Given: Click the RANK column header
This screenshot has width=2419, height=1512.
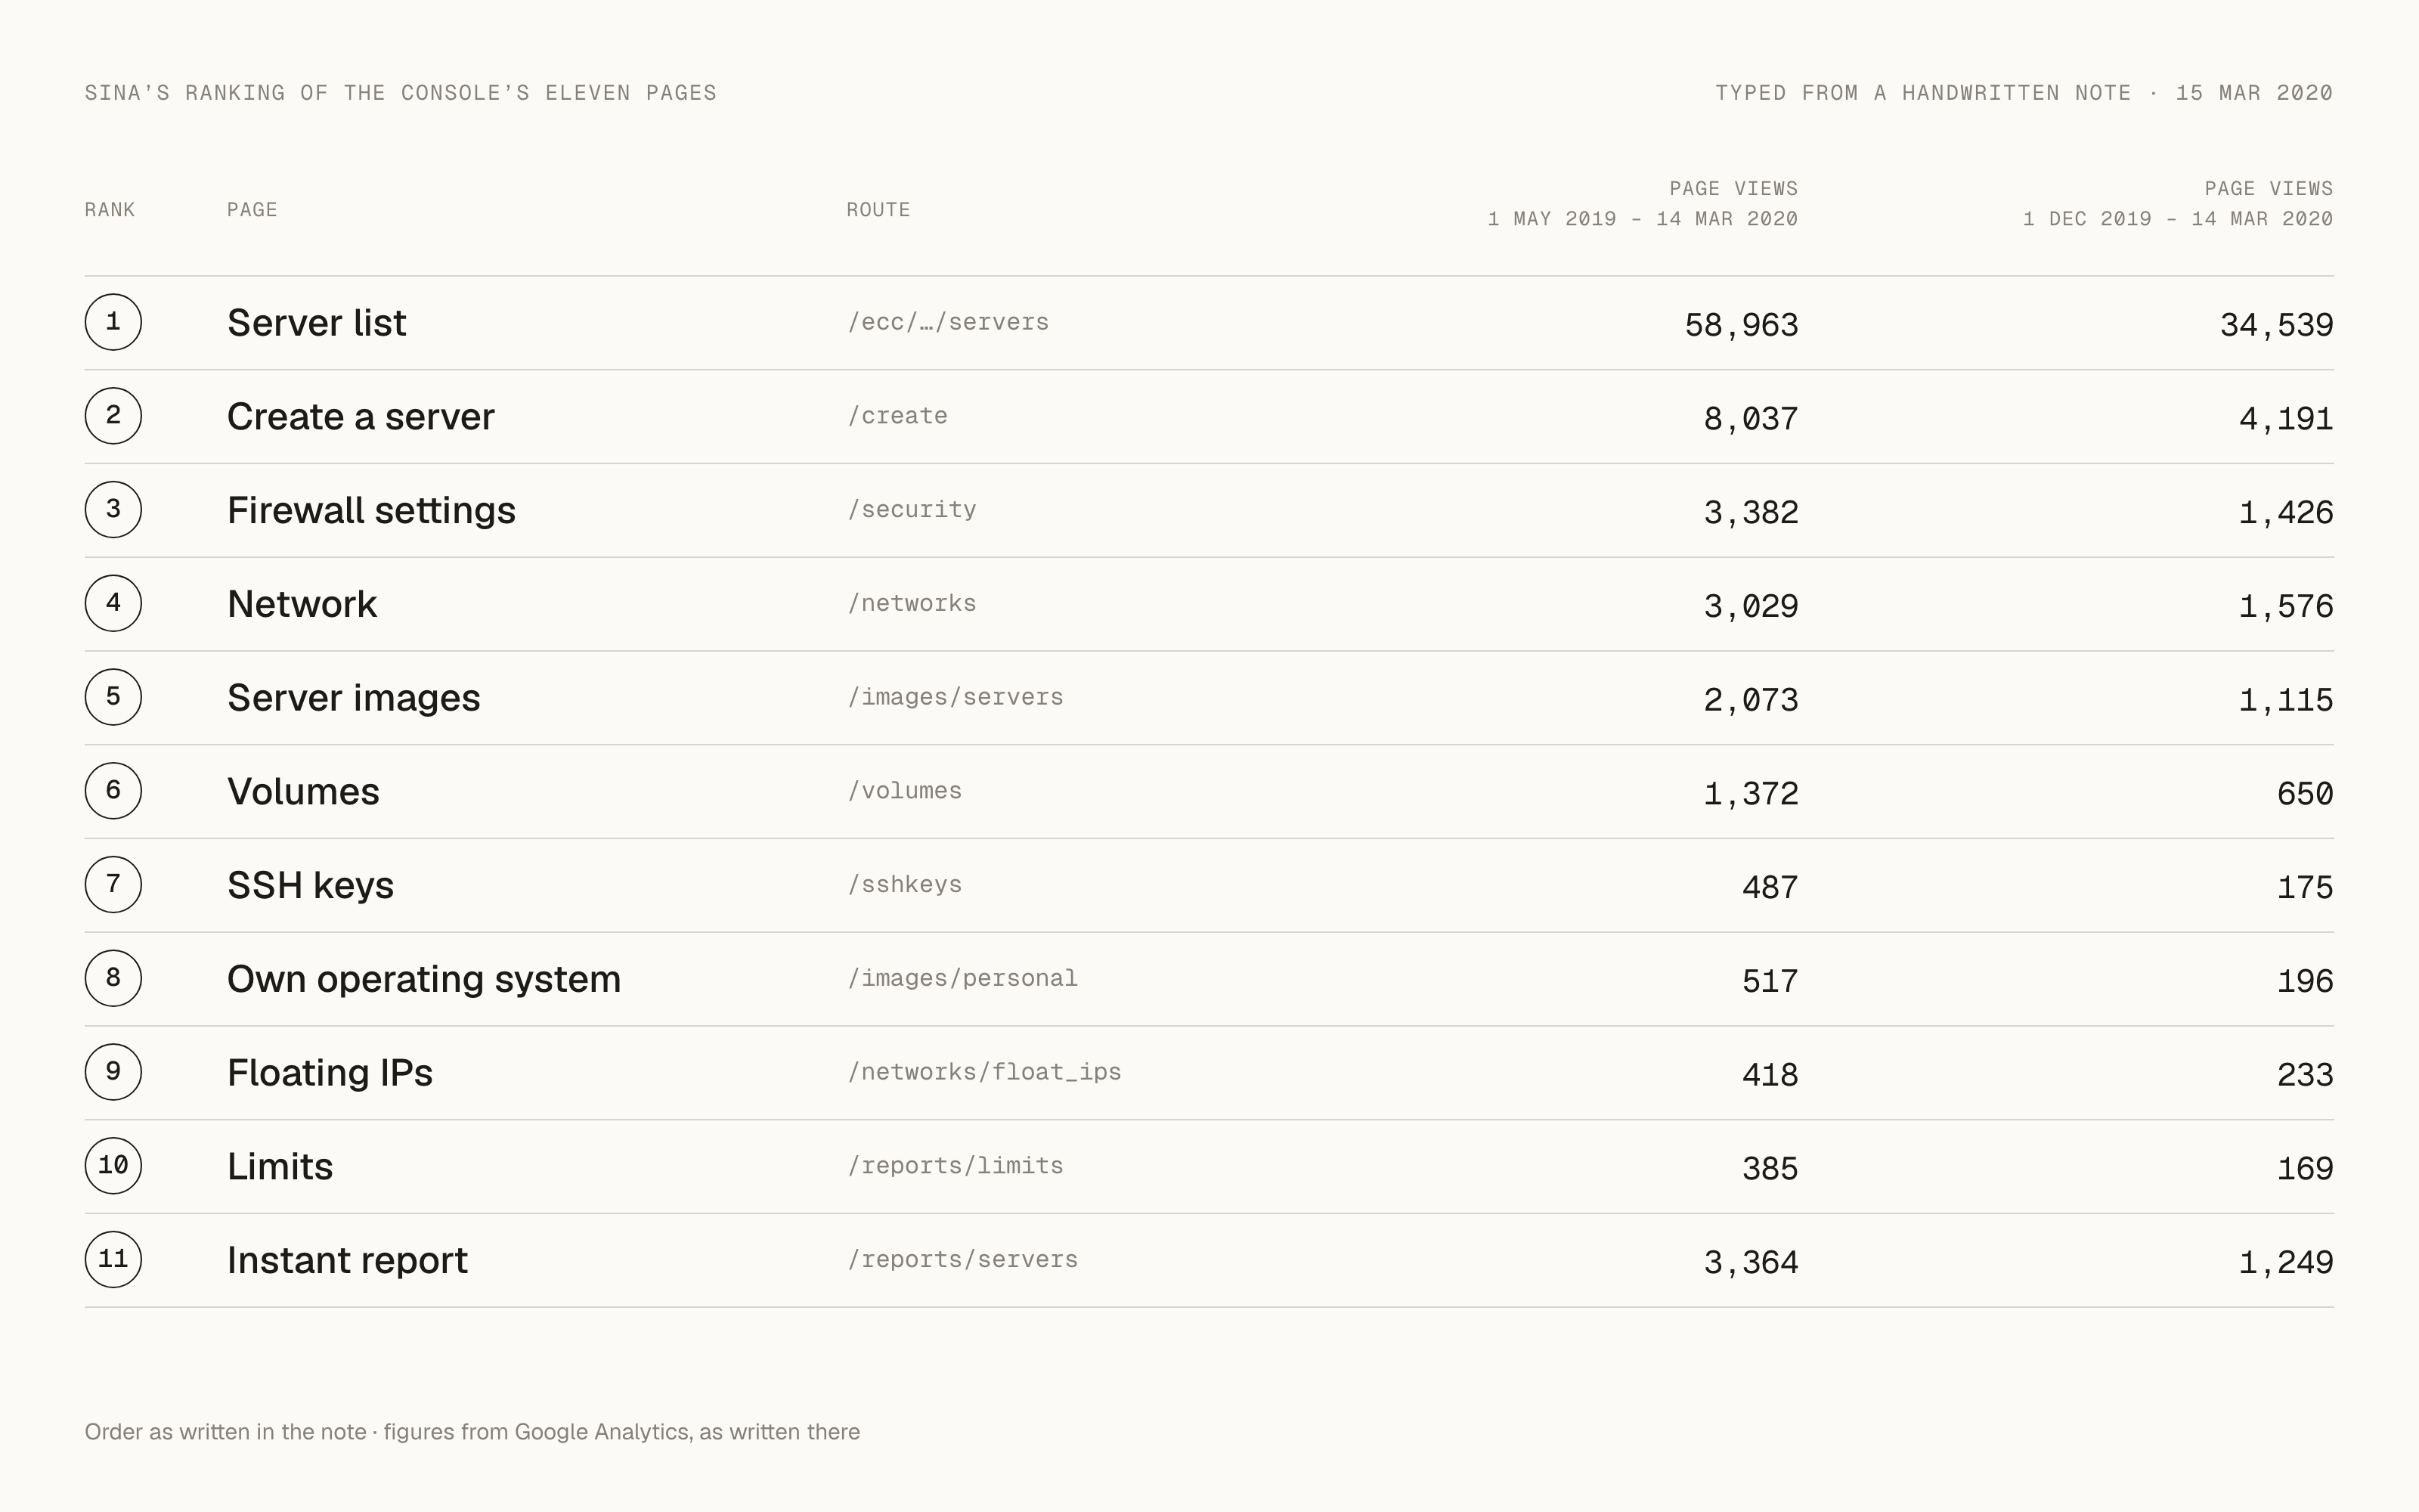Looking at the screenshot, I should (110, 210).
